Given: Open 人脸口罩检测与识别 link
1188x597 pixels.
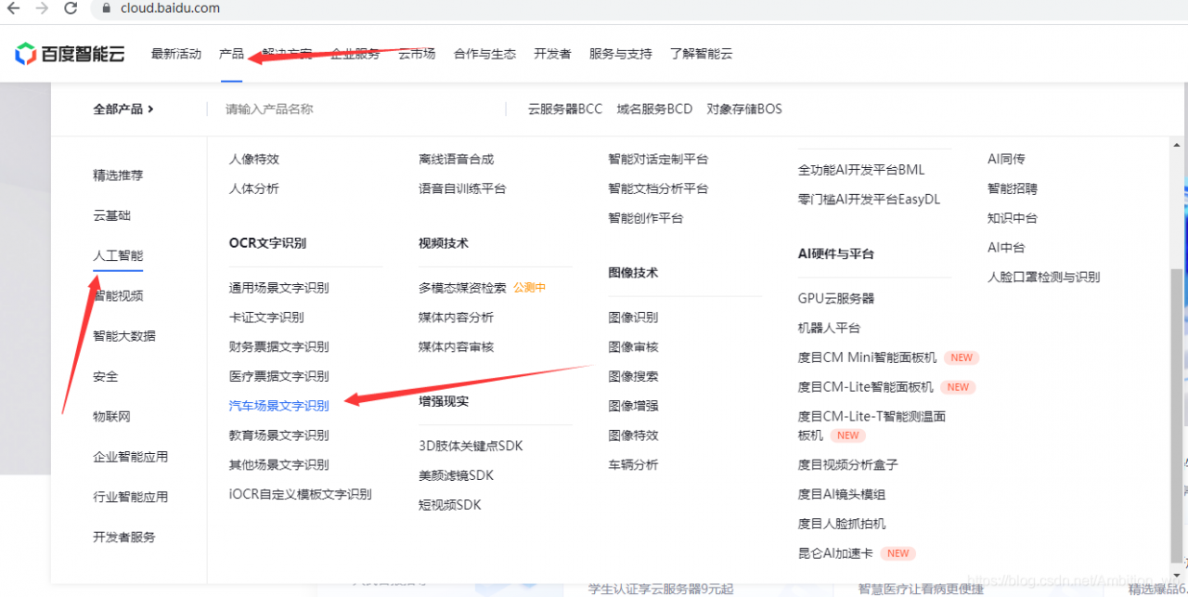Looking at the screenshot, I should 1043,277.
